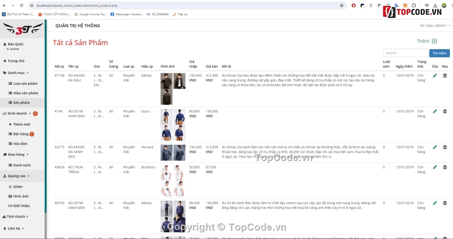This screenshot has width=453, height=239.
Task: Click the browser back arrow
Action: point(4,6)
